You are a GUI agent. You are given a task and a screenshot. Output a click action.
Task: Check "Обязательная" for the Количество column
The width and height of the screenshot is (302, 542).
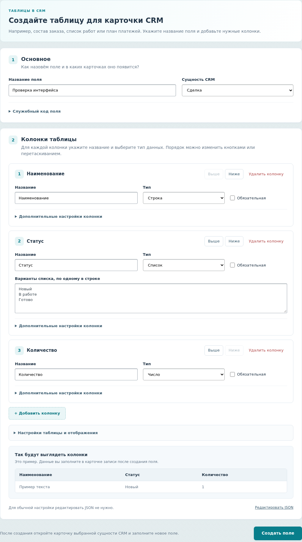232,374
